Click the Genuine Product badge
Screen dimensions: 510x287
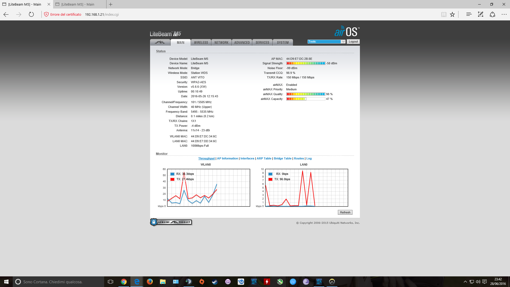pyautogui.click(x=171, y=222)
